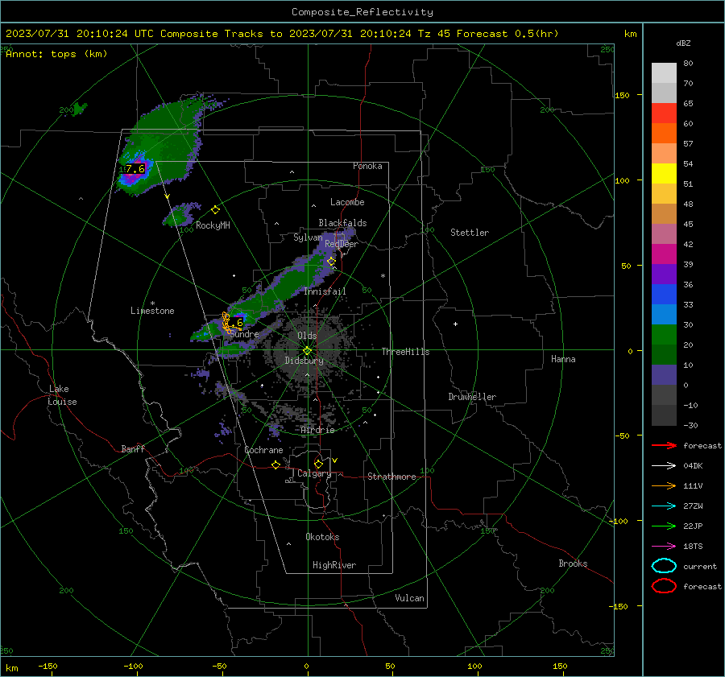Click the Stettler town label
Screen dimensions: 725x677
click(470, 233)
